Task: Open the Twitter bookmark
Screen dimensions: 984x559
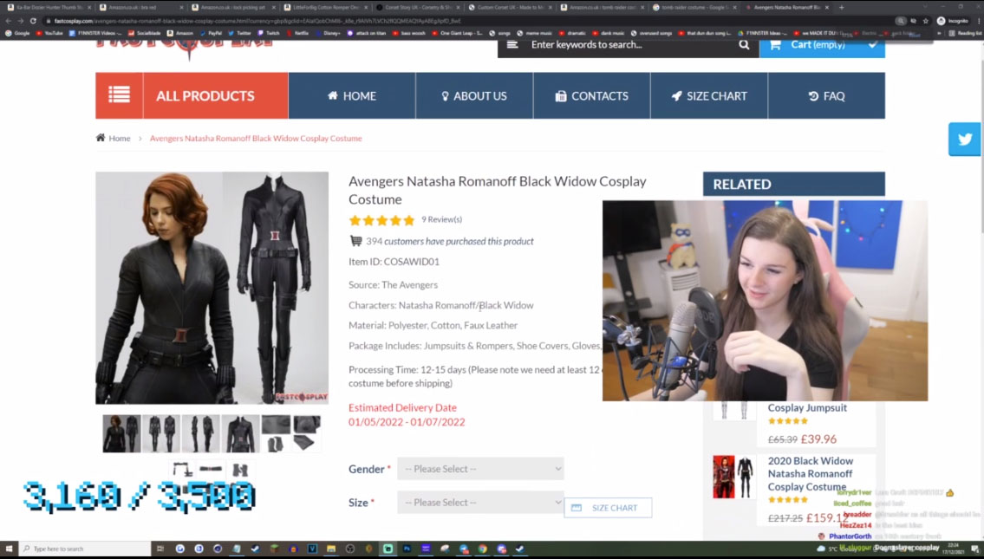Action: (240, 33)
